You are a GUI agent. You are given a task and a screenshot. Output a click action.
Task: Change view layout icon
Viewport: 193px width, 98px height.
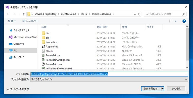(x=171, y=21)
